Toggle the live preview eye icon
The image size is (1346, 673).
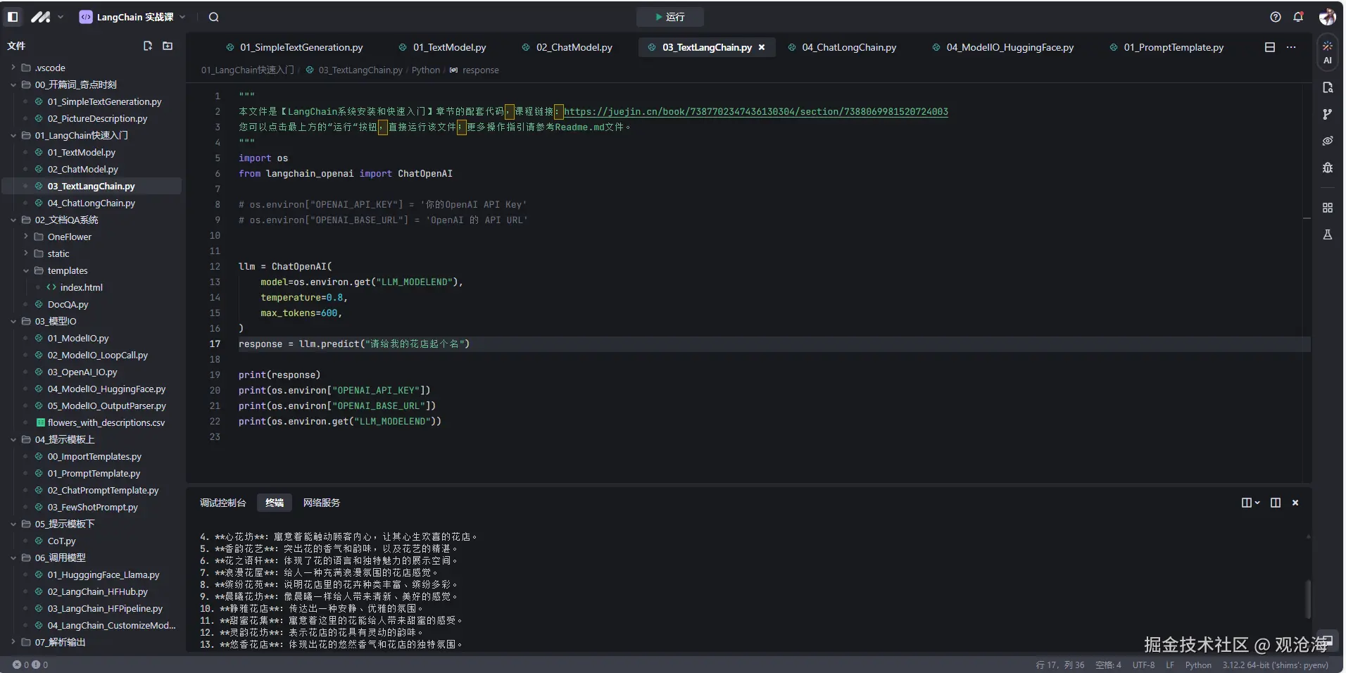(x=1327, y=141)
